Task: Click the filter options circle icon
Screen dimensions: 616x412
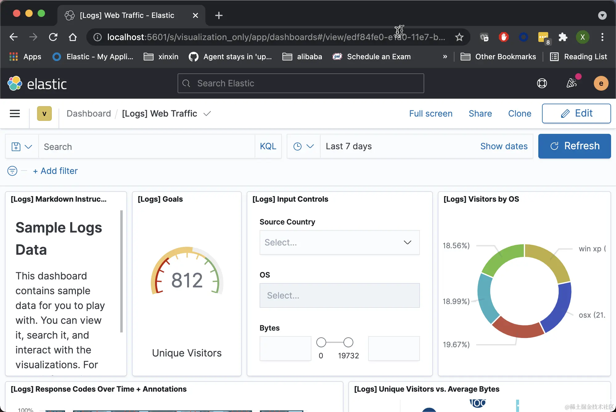Action: [x=12, y=171]
